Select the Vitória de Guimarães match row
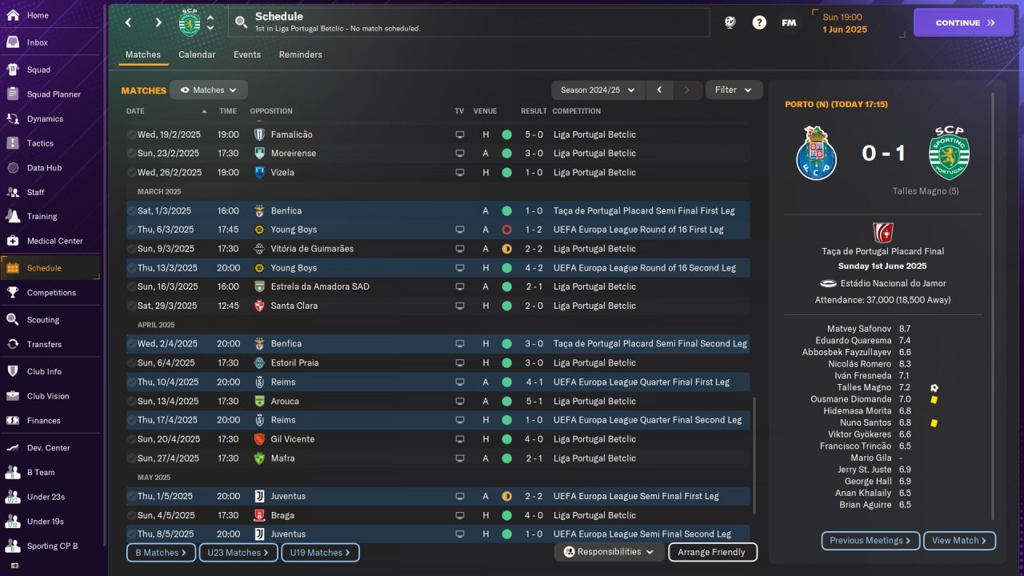The width and height of the screenshot is (1024, 576). (x=437, y=249)
